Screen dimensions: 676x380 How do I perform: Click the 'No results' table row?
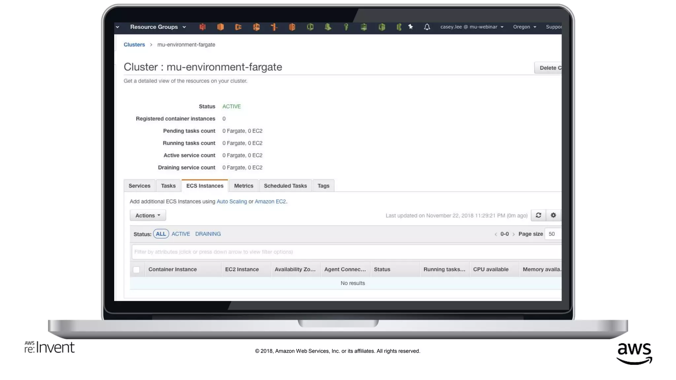click(346, 283)
